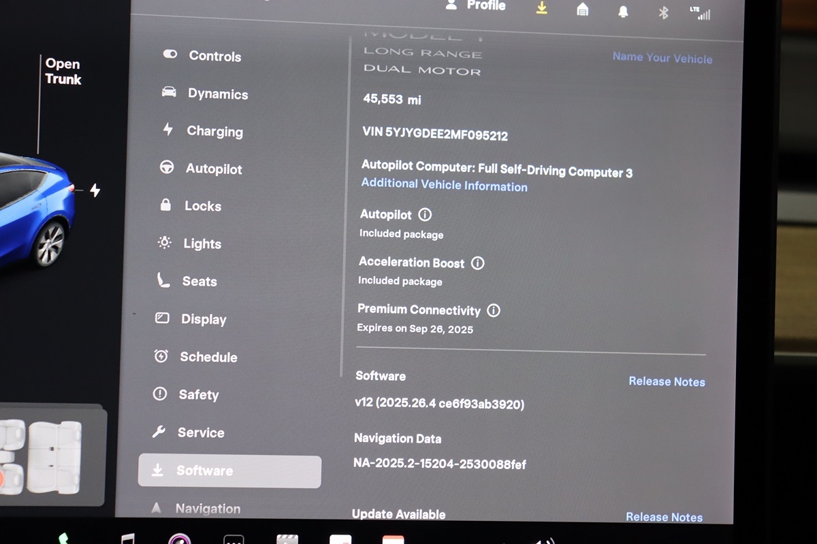
Task: Click the Software download arrow icon
Action: click(x=157, y=470)
